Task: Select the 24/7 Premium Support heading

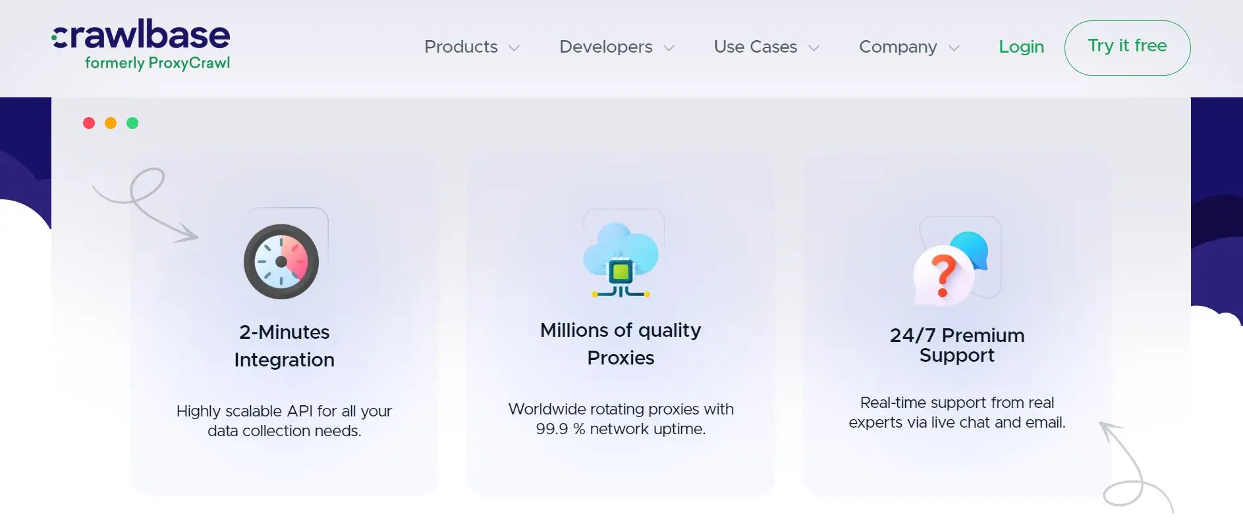Action: point(957,345)
